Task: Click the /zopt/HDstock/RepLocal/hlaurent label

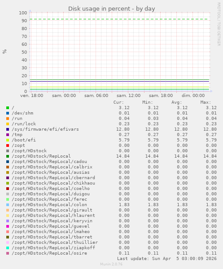Action: pyautogui.click(x=53, y=216)
